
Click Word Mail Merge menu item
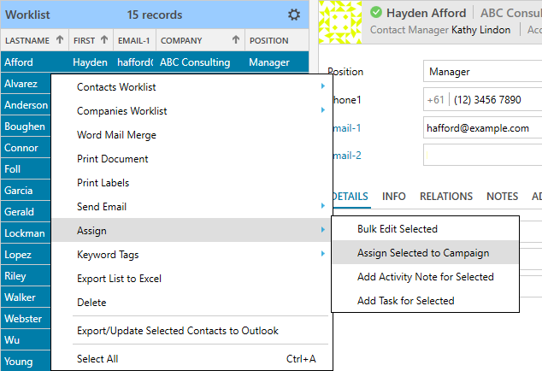click(116, 135)
